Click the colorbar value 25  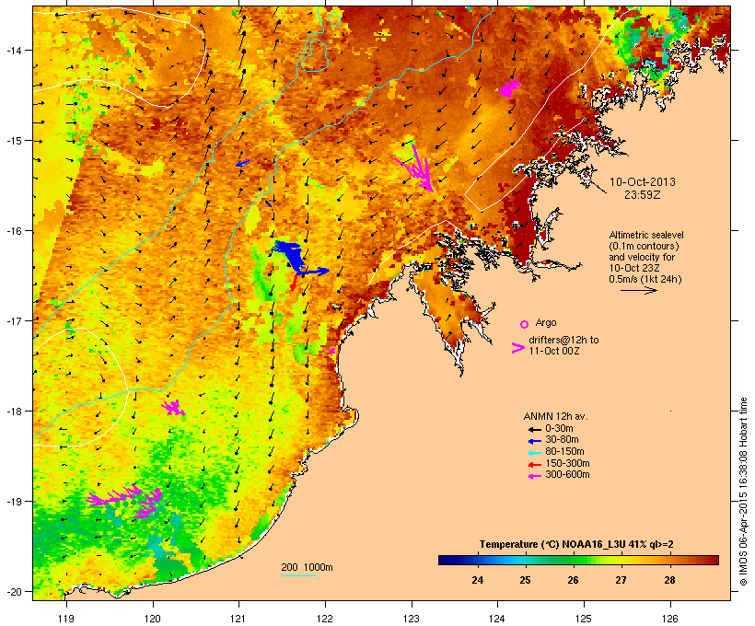526,580
